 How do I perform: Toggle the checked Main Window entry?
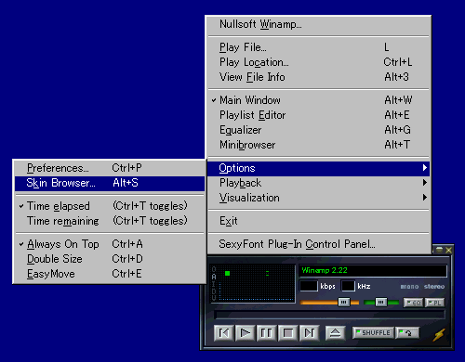point(319,100)
